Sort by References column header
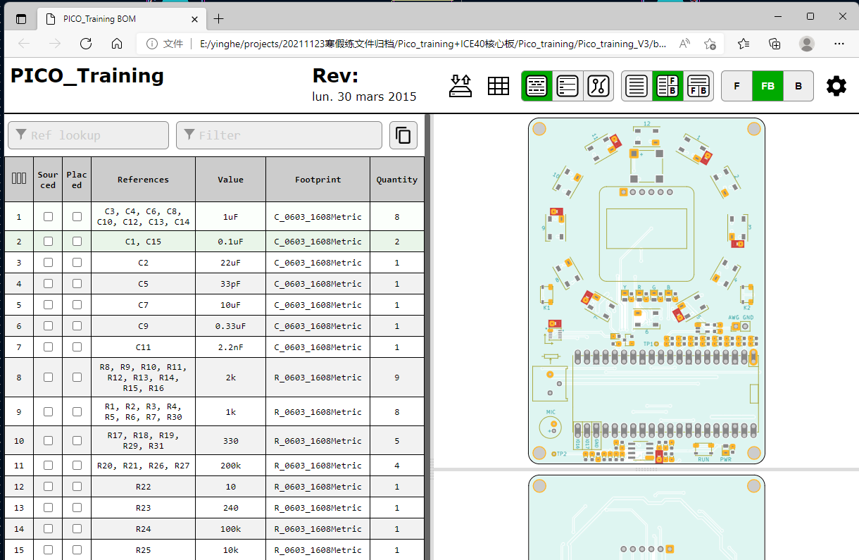The height and width of the screenshot is (560, 859). tap(143, 179)
